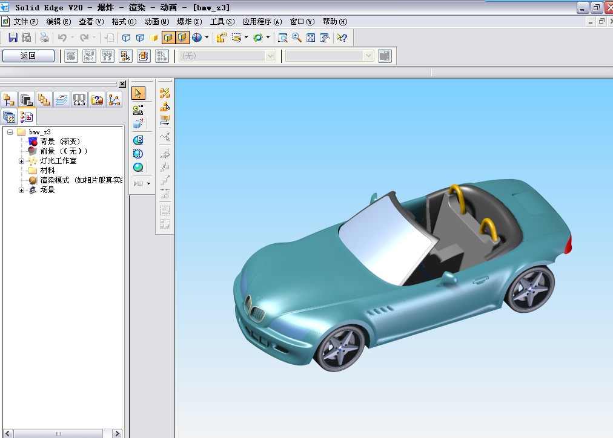
Task: Select the 背景 (渐变) tree item
Action: (x=60, y=142)
